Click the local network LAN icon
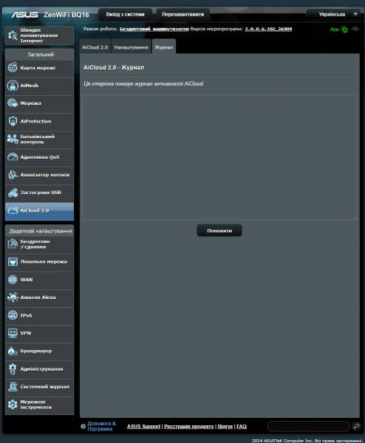Screen dimensions: 365x443 (x=13, y=262)
